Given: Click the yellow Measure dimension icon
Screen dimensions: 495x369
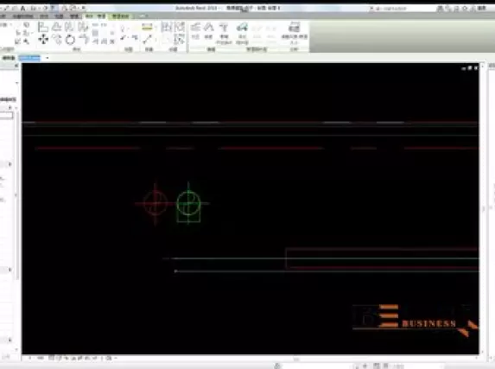Looking at the screenshot, I should [147, 27].
